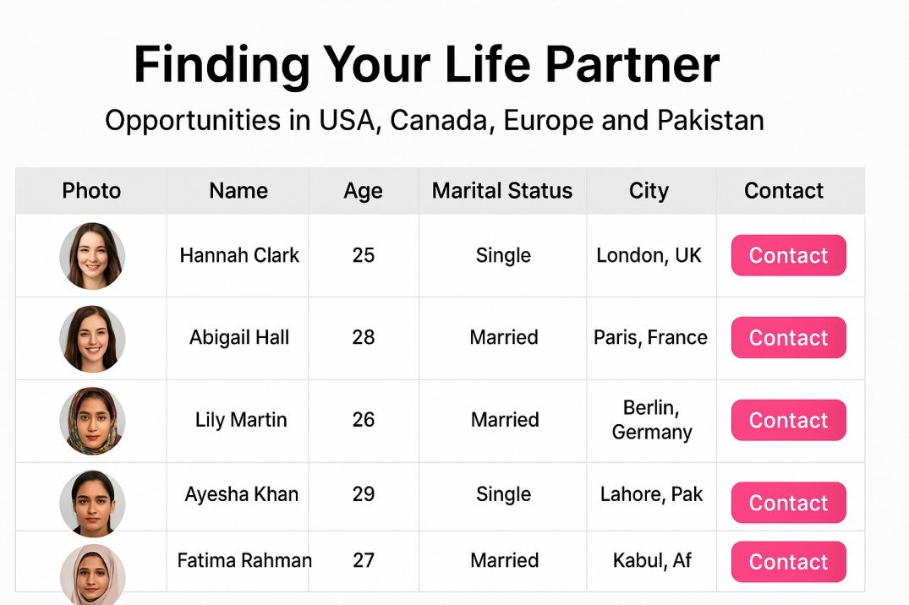Screen dimensions: 909x605
Task: Click the Marital Status column header
Action: (x=502, y=191)
